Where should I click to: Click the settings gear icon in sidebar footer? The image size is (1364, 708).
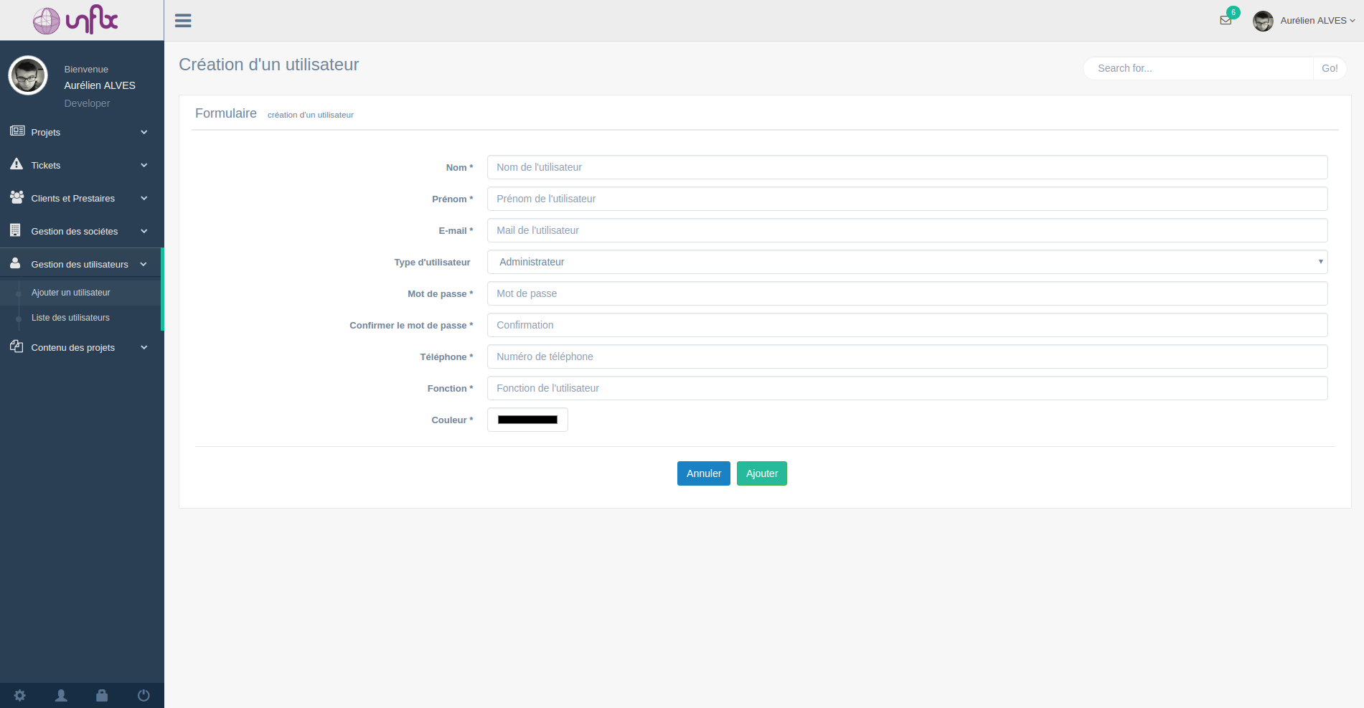(x=20, y=695)
